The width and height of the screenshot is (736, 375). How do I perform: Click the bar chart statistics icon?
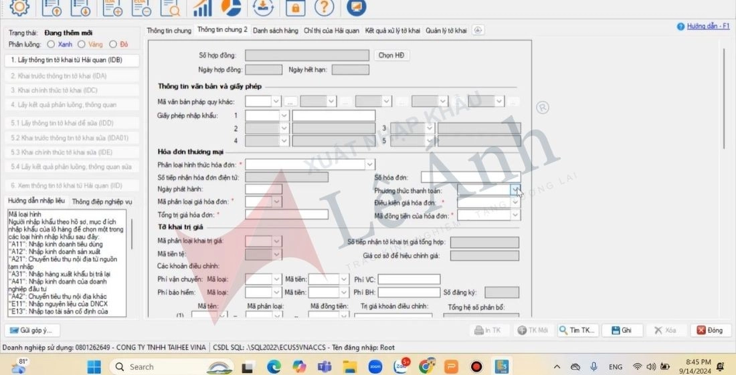click(202, 7)
